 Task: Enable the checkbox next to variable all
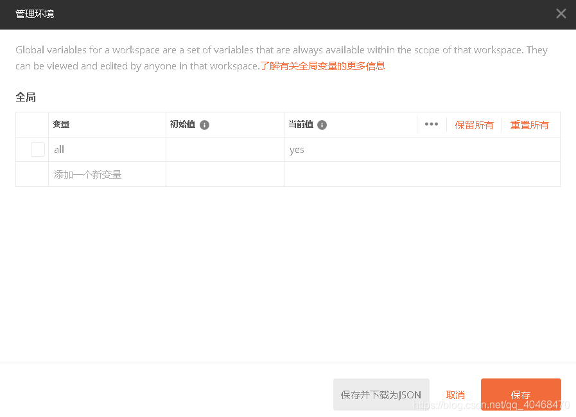37,149
